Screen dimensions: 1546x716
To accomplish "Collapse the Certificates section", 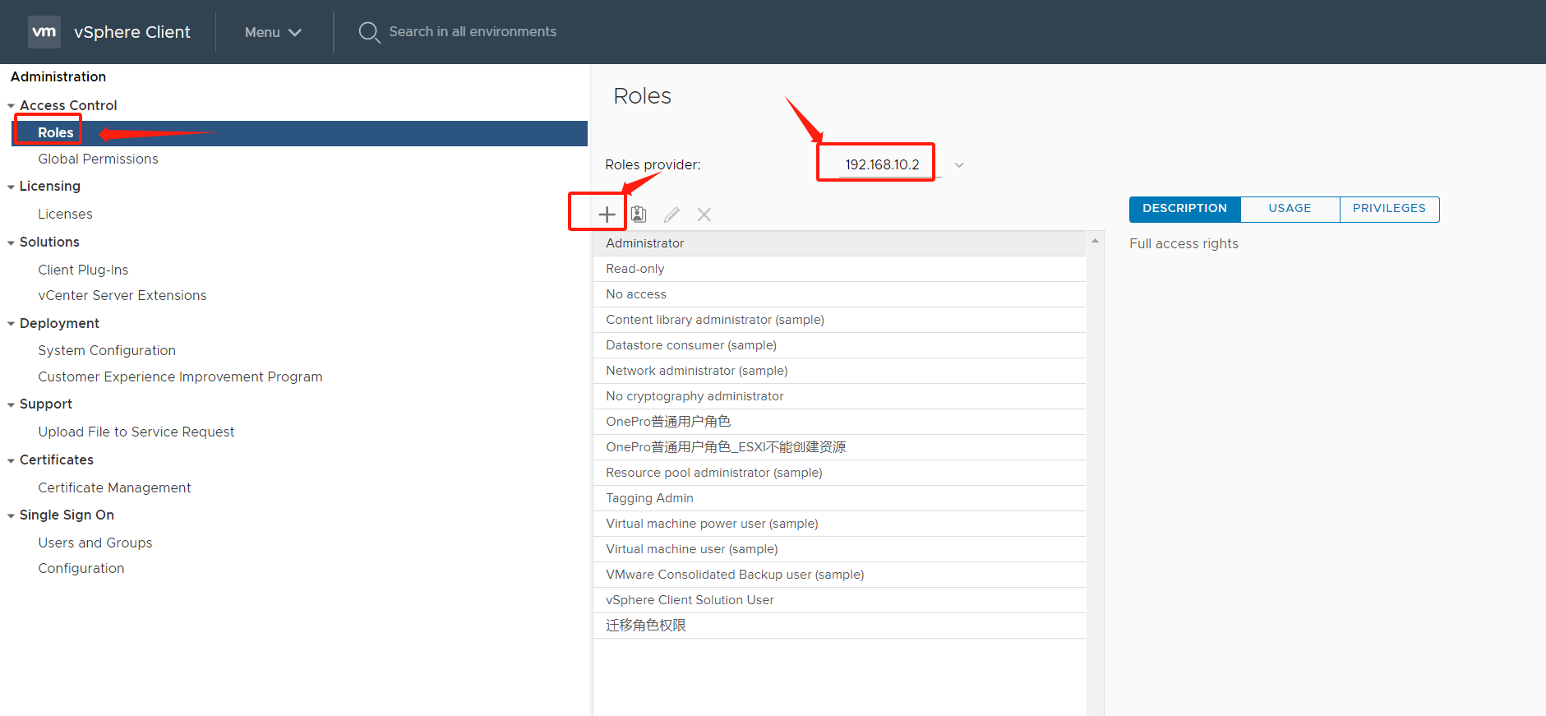I will click(x=12, y=460).
